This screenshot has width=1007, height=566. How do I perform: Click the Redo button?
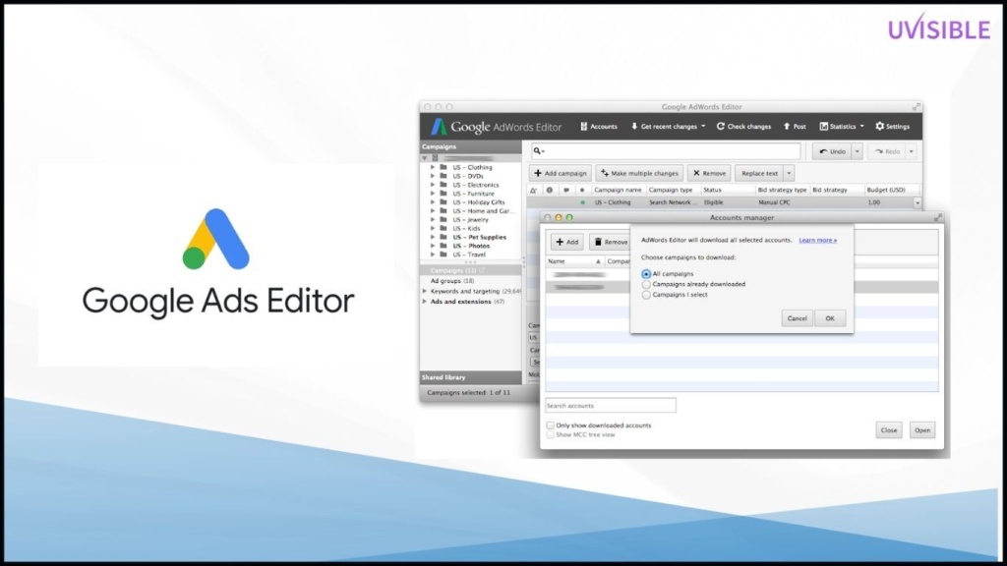click(887, 151)
